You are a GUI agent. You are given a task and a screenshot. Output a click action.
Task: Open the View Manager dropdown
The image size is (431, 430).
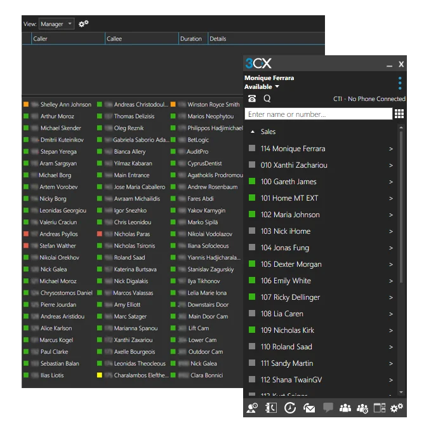(x=56, y=24)
